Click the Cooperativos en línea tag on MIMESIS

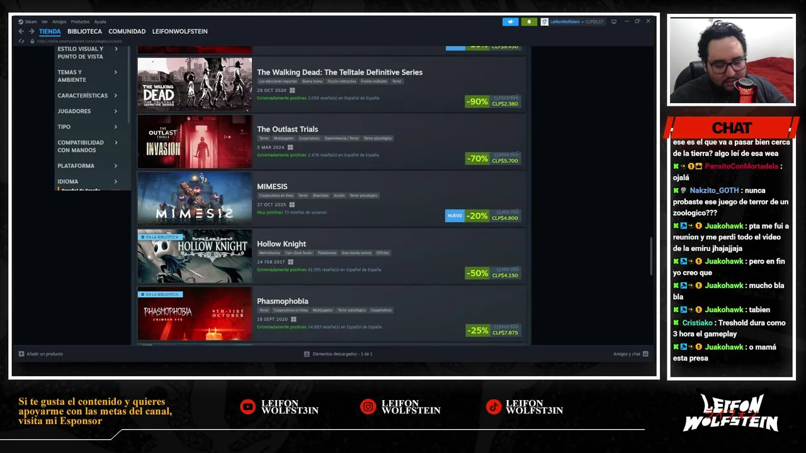coord(276,196)
